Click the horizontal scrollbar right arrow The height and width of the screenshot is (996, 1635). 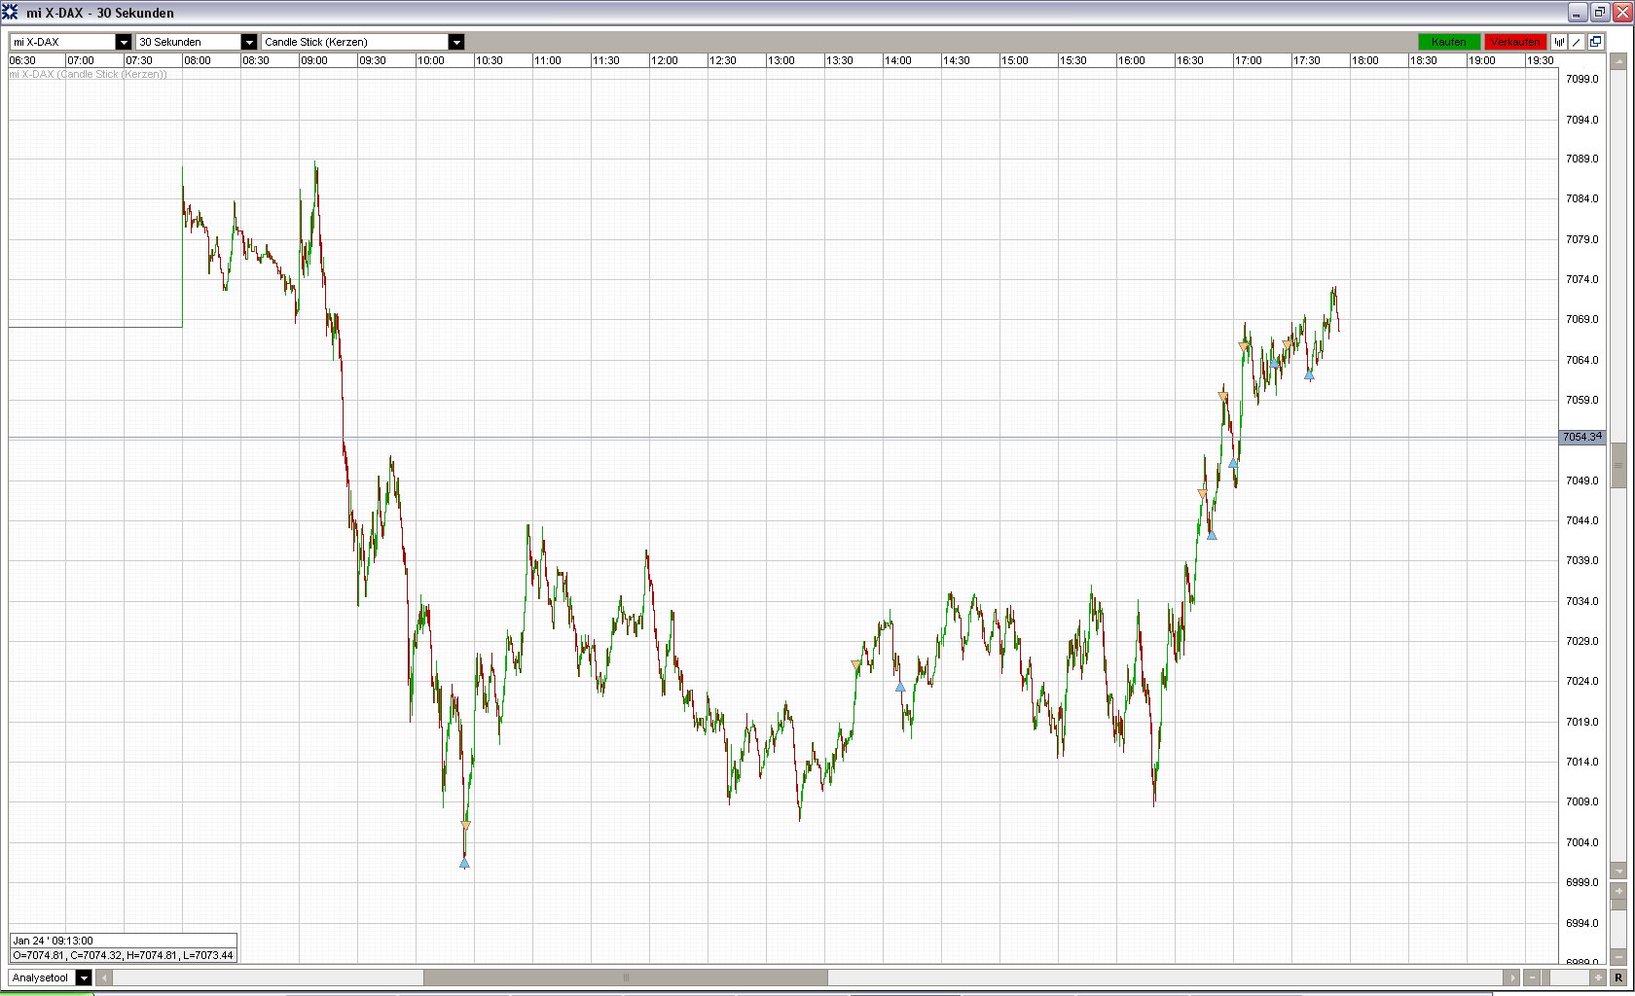tap(1511, 978)
